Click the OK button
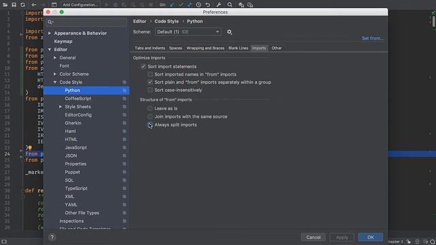The width and height of the screenshot is (436, 245). [371, 238]
